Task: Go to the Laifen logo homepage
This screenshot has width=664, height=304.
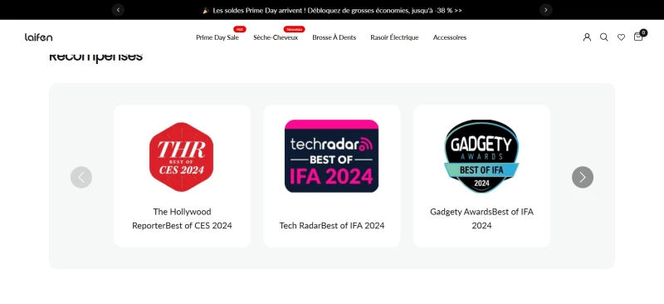Action: tap(38, 37)
